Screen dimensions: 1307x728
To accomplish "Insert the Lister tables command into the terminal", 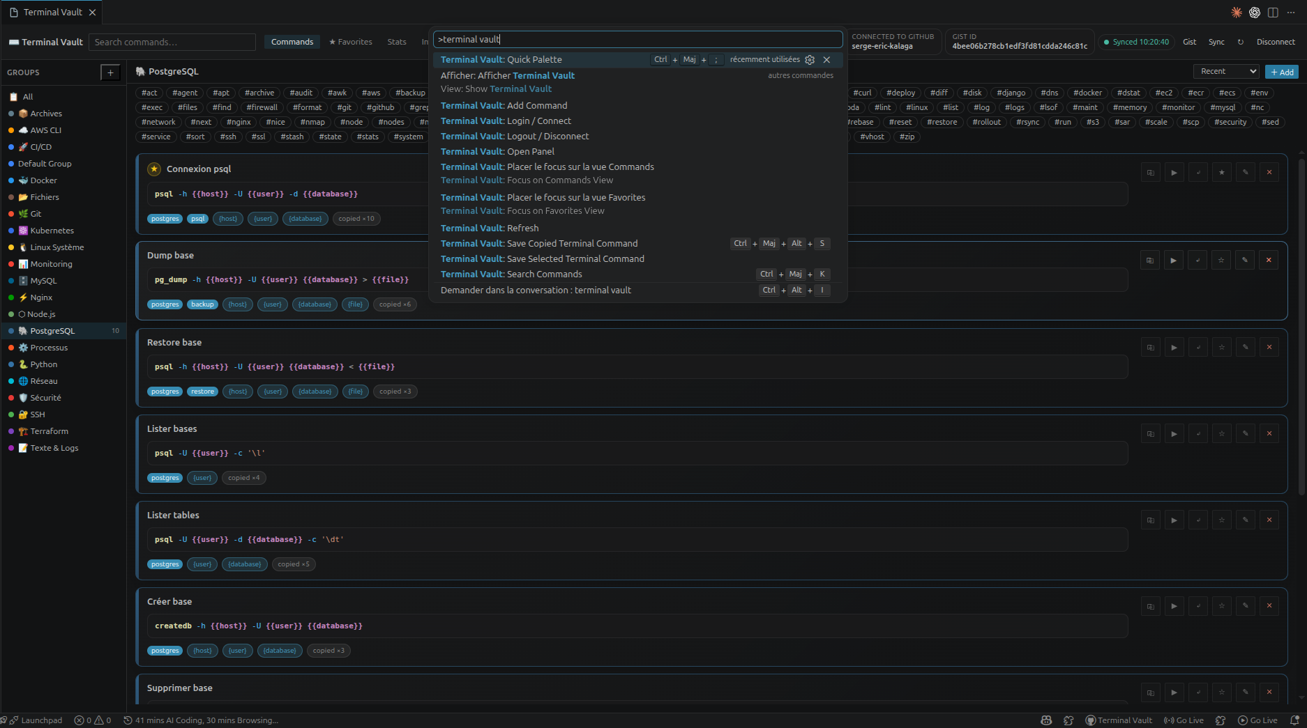I will pos(1198,520).
